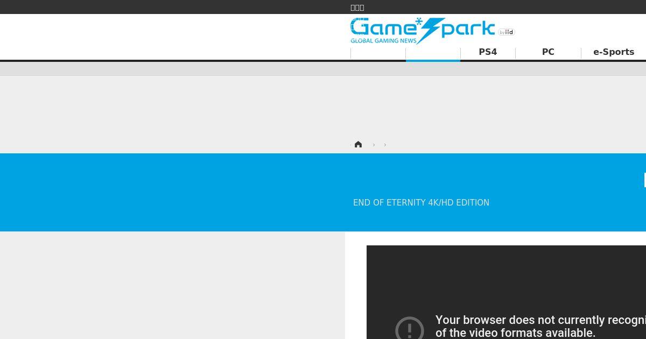Click the unsupported video format warning icon

coord(410,328)
